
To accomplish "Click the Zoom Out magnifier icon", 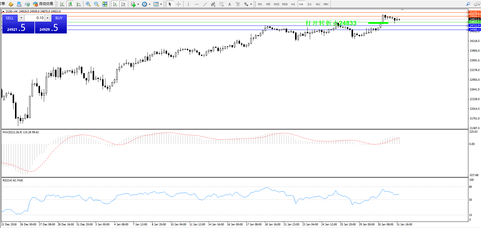I will click(96, 4).
